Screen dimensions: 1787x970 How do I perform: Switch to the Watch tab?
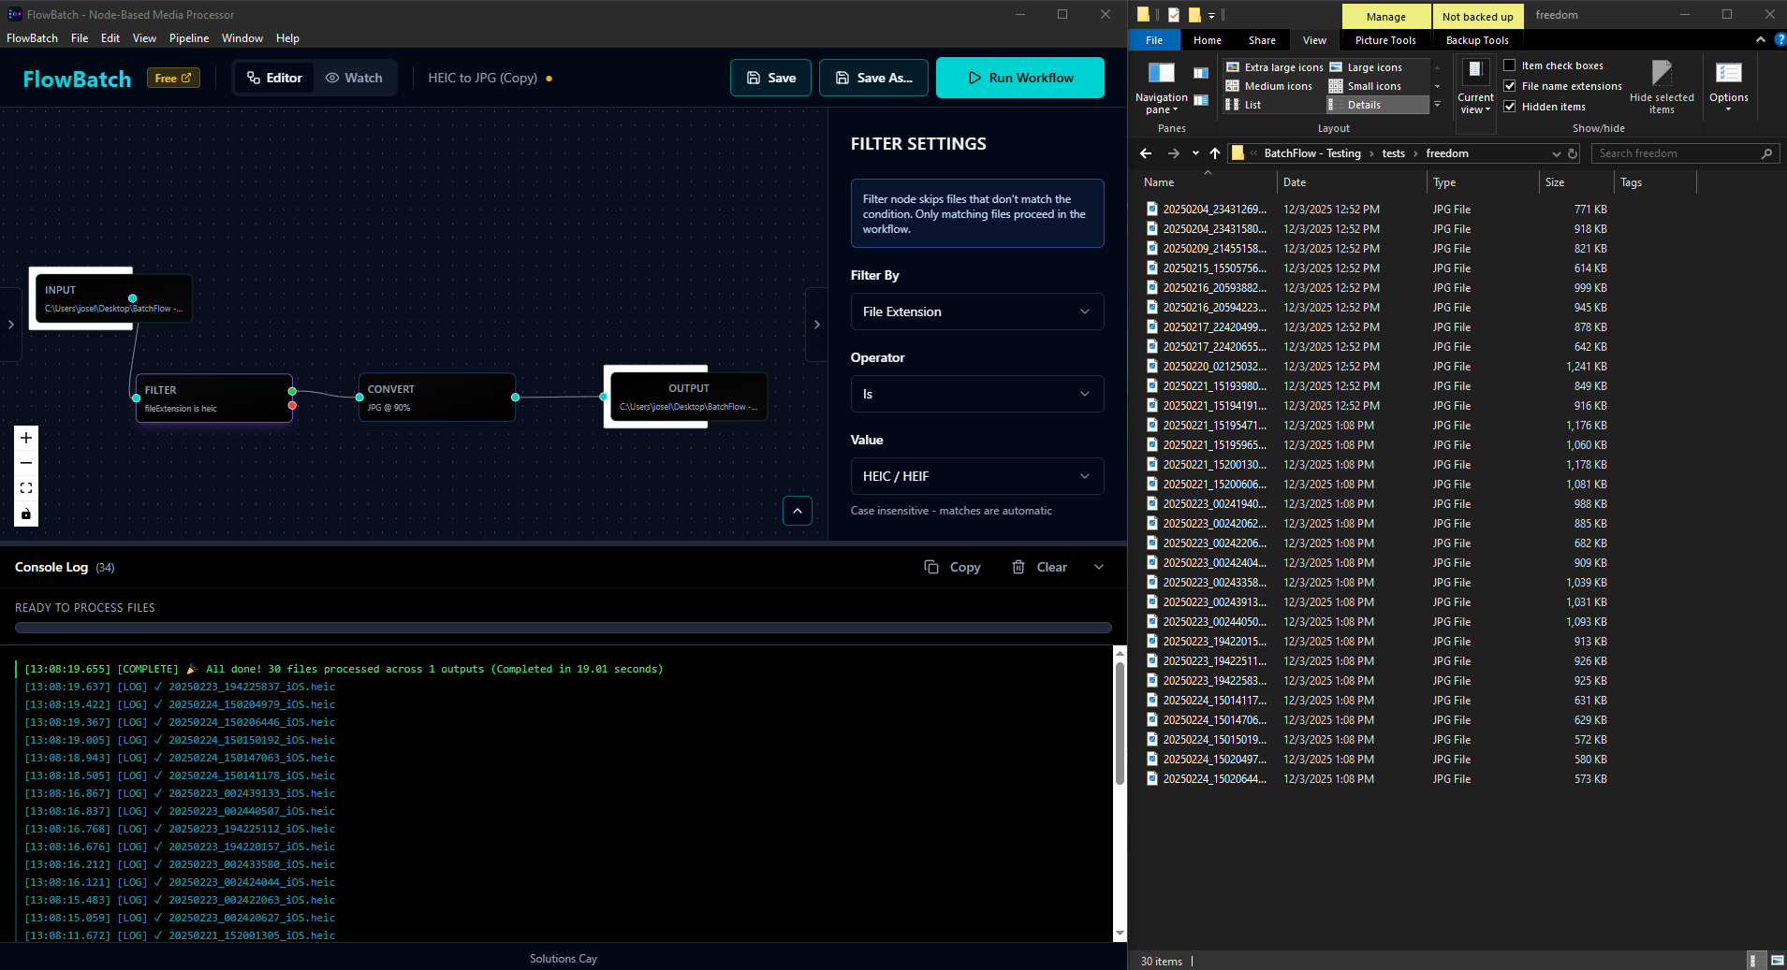tap(354, 78)
